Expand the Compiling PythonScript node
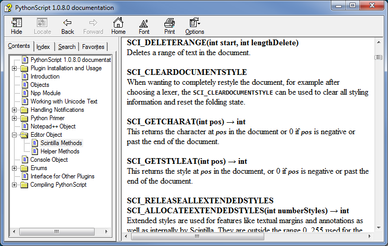This screenshot has width=388, height=246. (15, 185)
